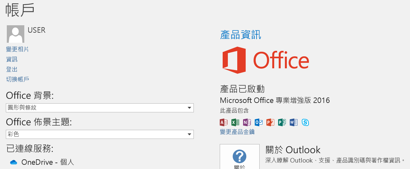Click the 產品資訊 heading
The width and height of the screenshot is (410, 169).
click(240, 35)
